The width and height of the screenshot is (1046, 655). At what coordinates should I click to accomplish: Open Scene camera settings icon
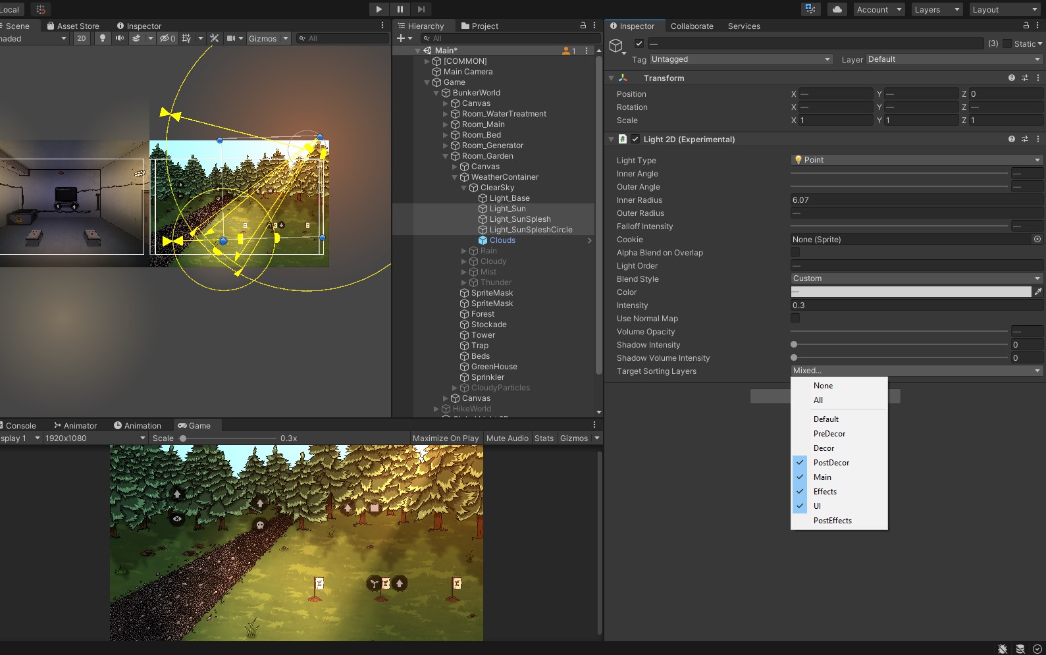[231, 38]
